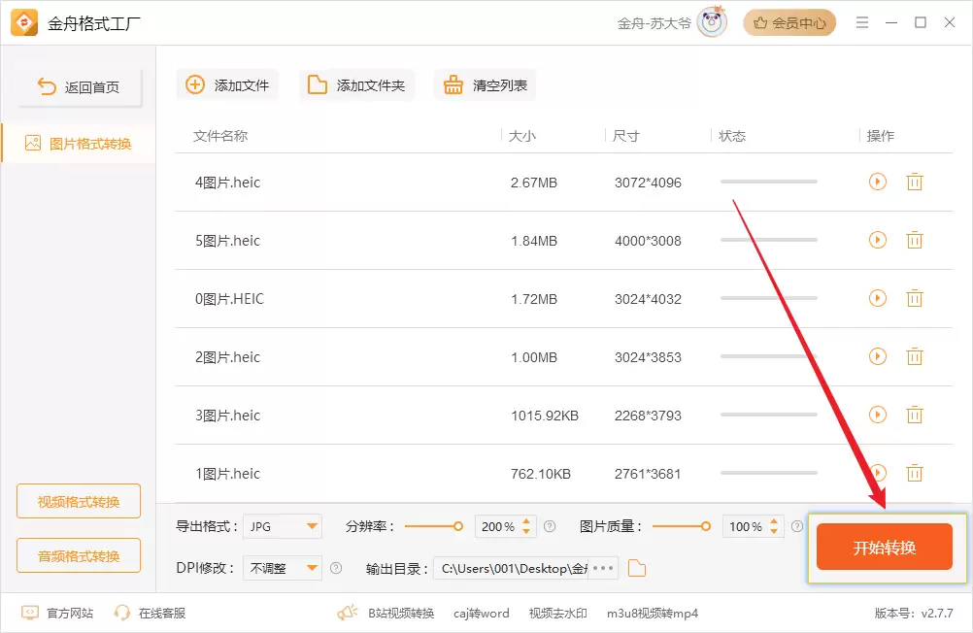The image size is (973, 633).
Task: Click the play icon for 2图片.heic
Action: click(878, 357)
